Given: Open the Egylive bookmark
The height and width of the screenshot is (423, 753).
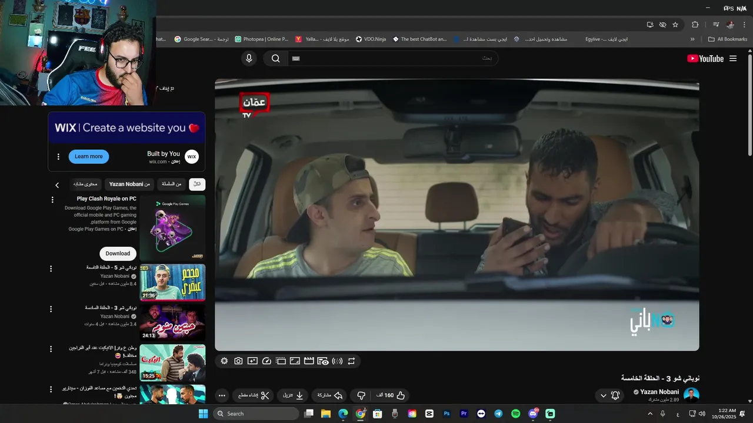Looking at the screenshot, I should pyautogui.click(x=607, y=39).
